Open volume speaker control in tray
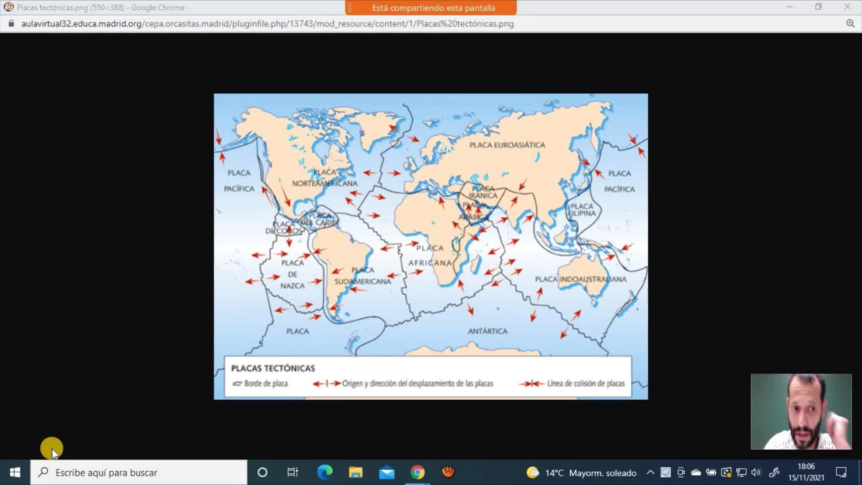 756,472
